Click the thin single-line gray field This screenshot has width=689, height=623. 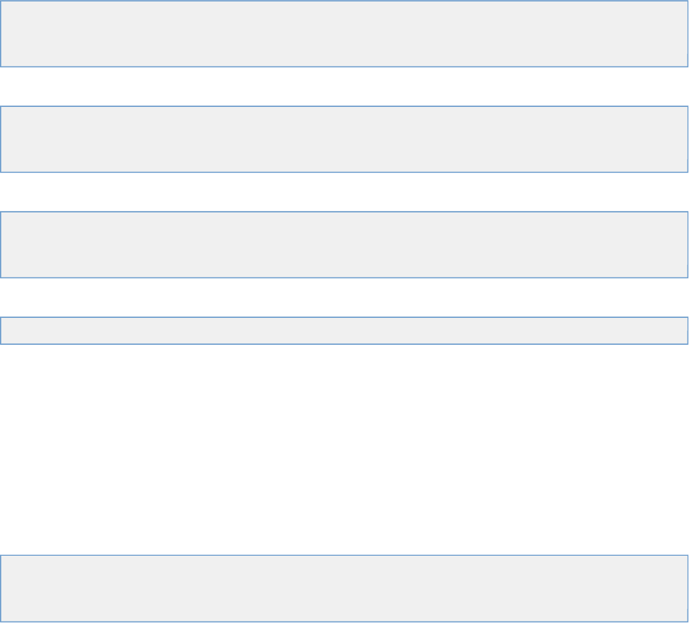(344, 331)
